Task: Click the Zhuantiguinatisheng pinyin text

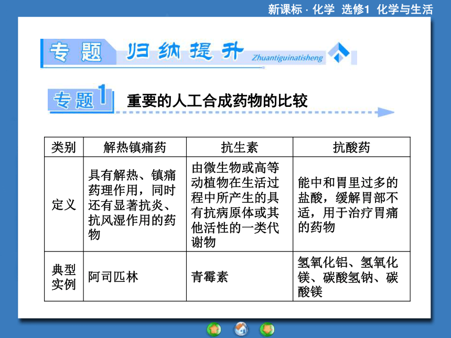Action: [287, 58]
